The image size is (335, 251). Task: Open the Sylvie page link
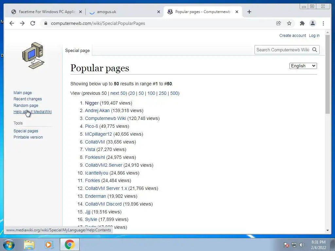[x=91, y=219]
